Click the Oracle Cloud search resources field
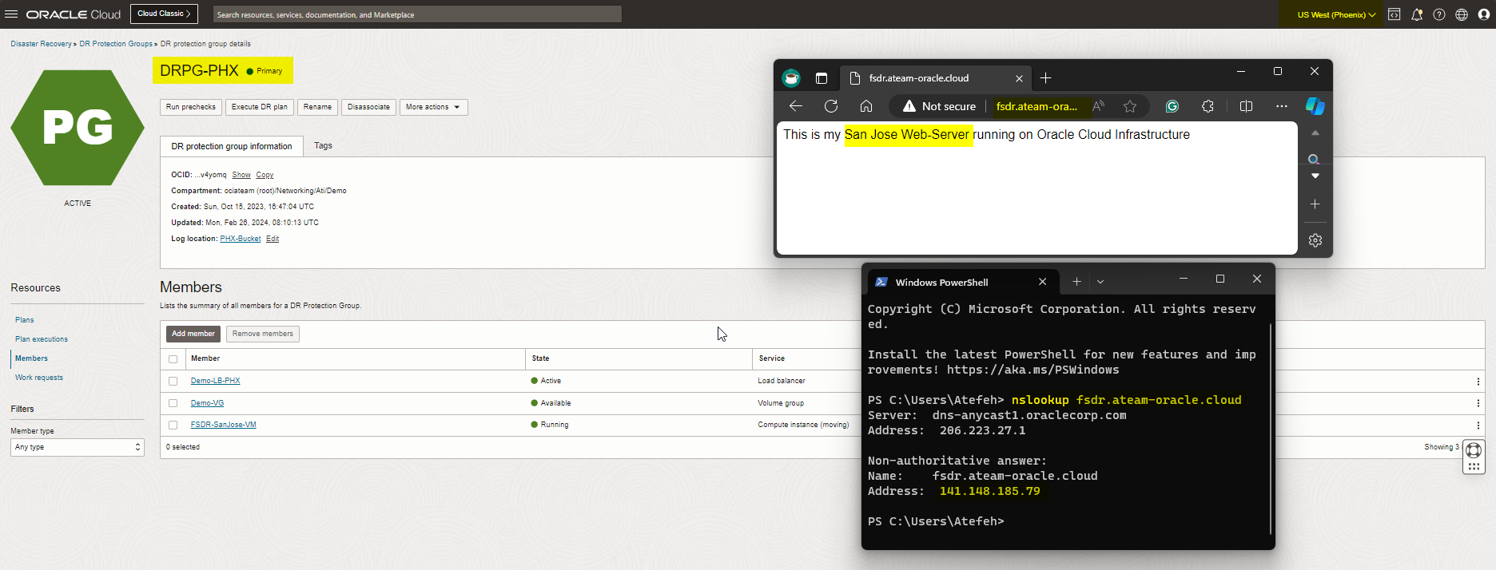The width and height of the screenshot is (1496, 570). [x=417, y=14]
